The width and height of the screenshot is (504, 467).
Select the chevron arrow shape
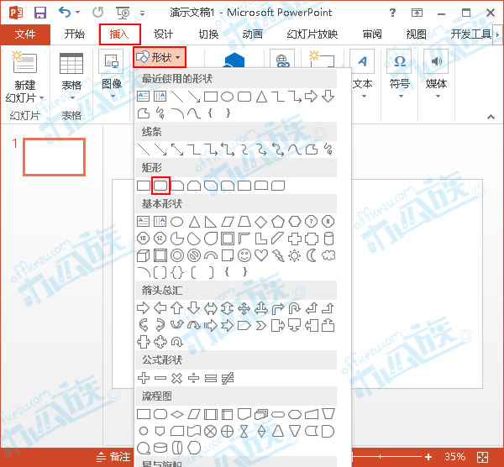coord(261,326)
